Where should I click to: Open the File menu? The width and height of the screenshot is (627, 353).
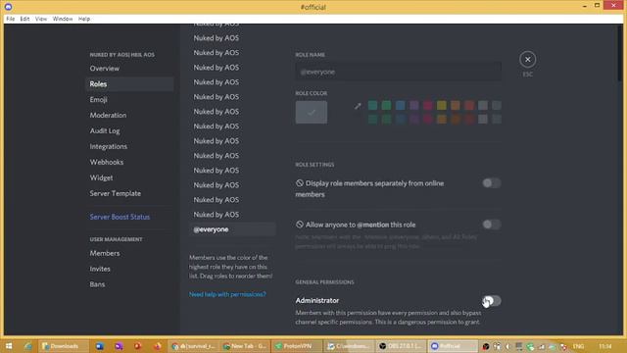tap(11, 19)
